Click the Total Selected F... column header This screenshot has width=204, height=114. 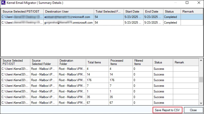[109, 12]
